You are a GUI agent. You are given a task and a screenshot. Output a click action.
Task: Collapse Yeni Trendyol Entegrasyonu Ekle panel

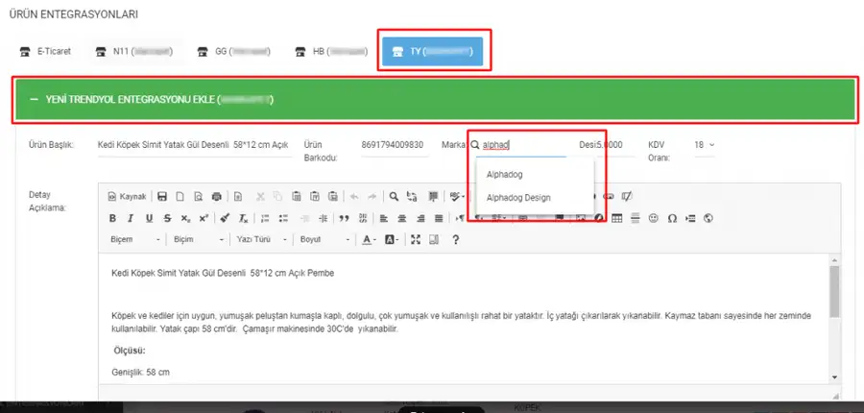tap(435, 100)
